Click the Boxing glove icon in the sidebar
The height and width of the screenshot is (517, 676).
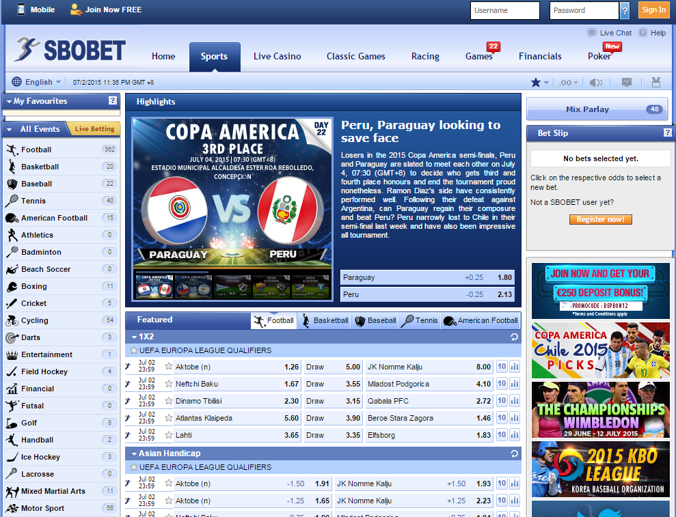point(12,287)
